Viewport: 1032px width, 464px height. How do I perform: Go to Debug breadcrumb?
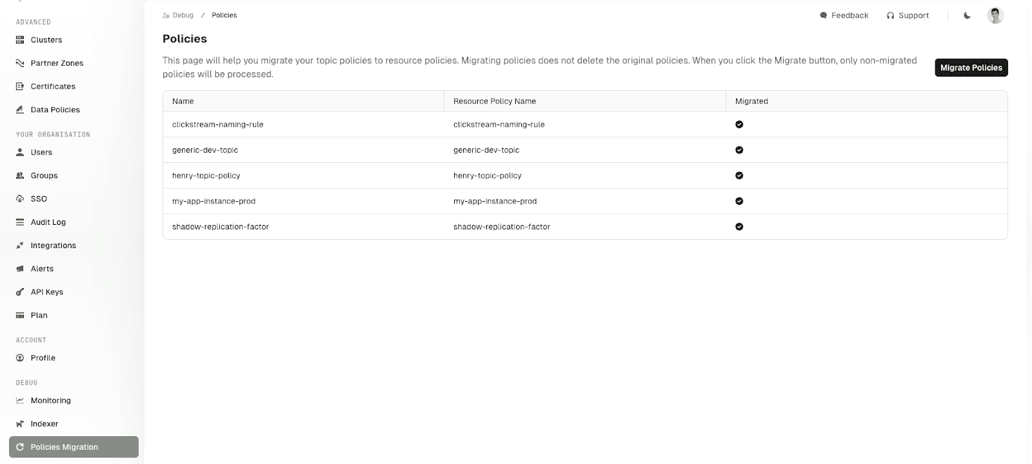(x=183, y=15)
